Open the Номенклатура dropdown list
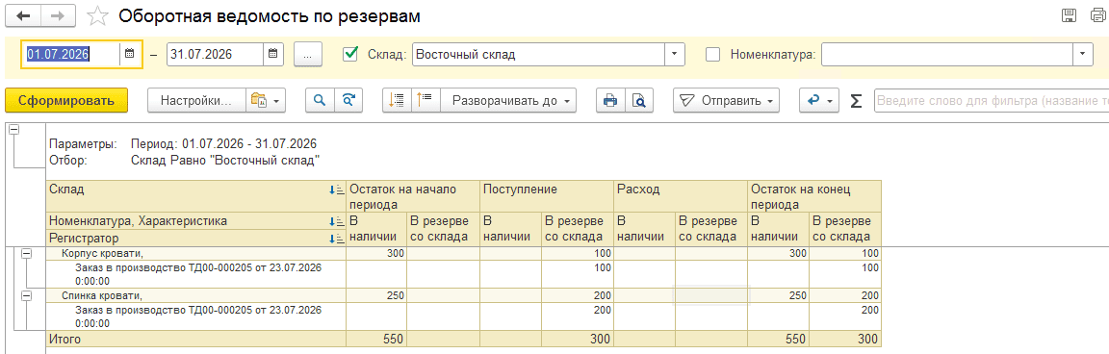 1083,54
